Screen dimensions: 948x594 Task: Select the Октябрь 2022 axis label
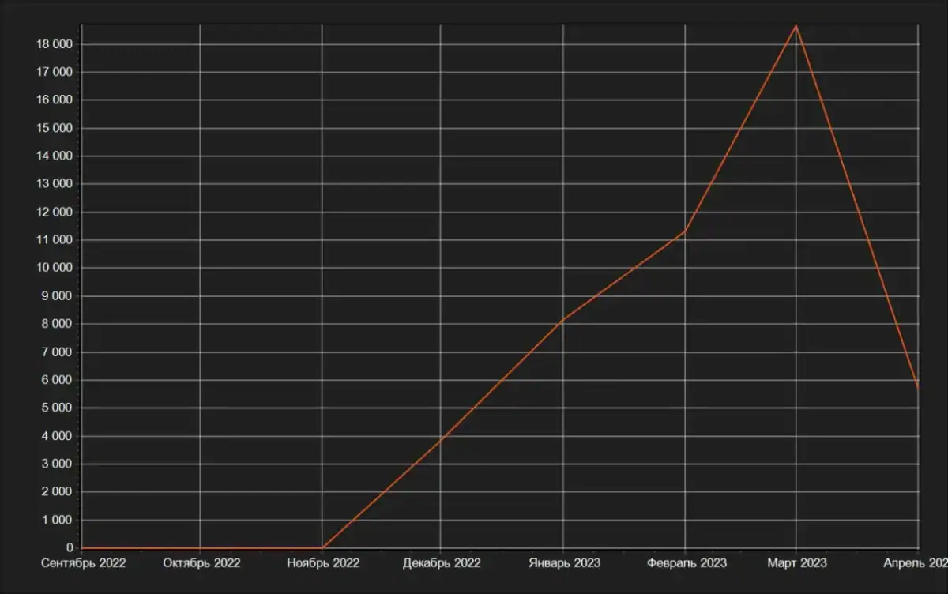pyautogui.click(x=201, y=563)
